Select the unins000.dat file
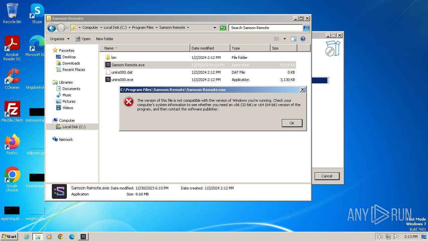This screenshot has width=428, height=241. click(200, 72)
